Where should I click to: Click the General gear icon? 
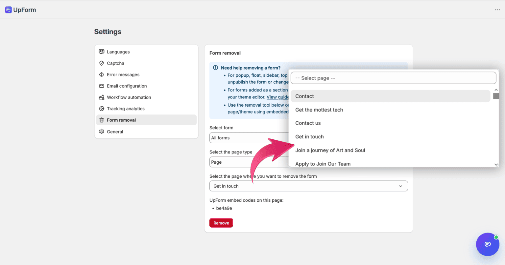click(x=102, y=132)
